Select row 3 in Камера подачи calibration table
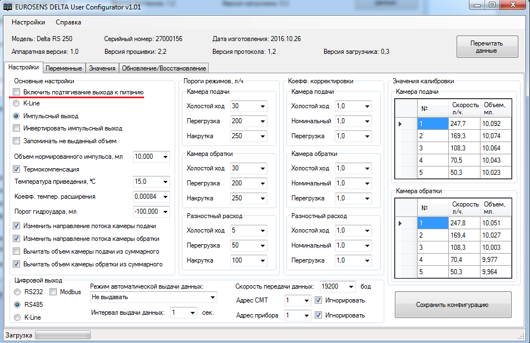The height and width of the screenshot is (343, 530). click(432, 149)
